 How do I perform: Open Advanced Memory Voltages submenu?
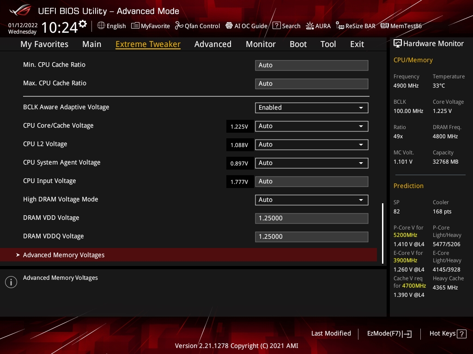click(x=64, y=255)
